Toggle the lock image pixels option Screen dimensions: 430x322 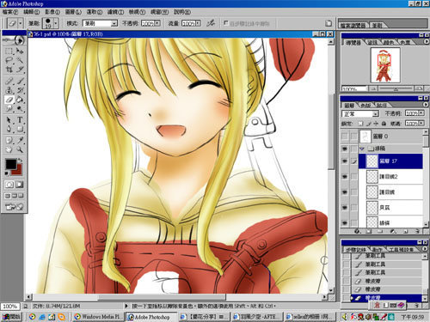point(369,124)
